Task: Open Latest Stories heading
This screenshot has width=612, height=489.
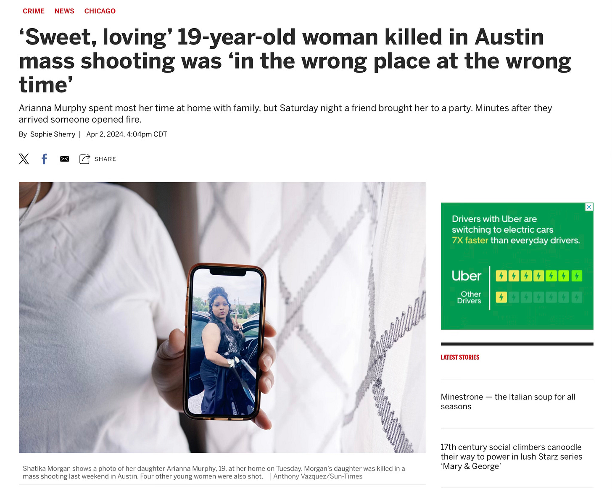Action: pyautogui.click(x=460, y=357)
